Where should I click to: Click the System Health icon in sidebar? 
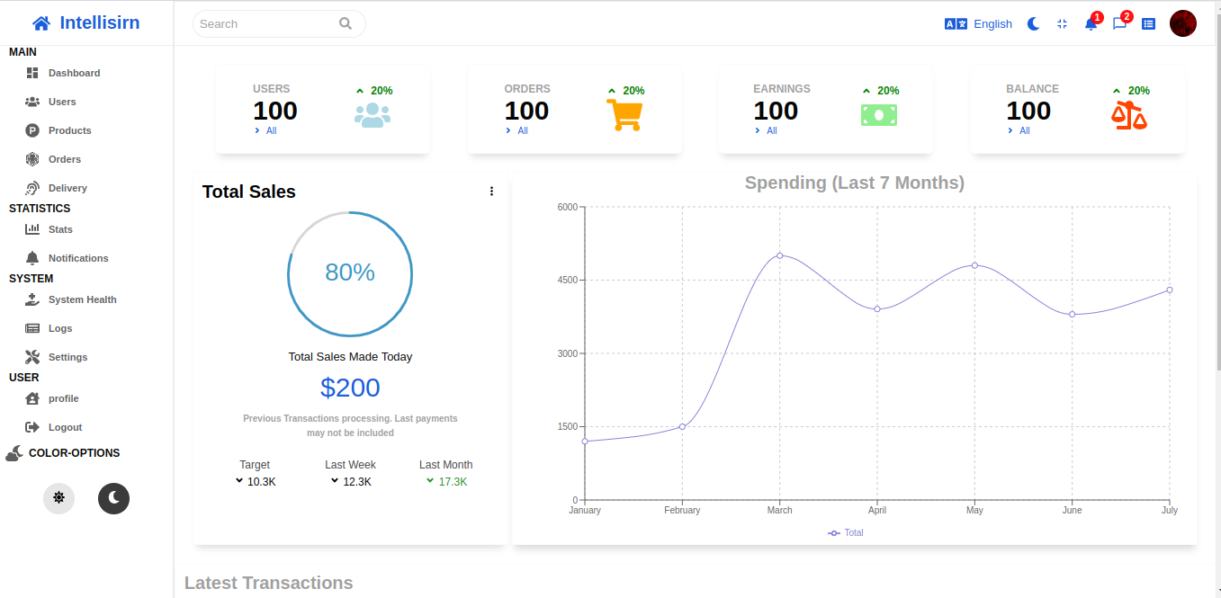32,299
